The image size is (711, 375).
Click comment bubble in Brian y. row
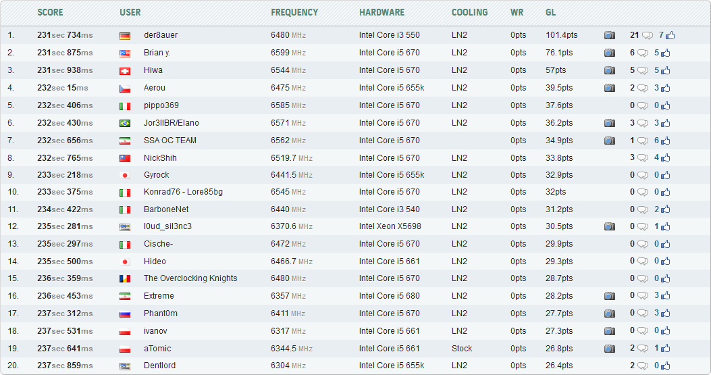pos(643,53)
